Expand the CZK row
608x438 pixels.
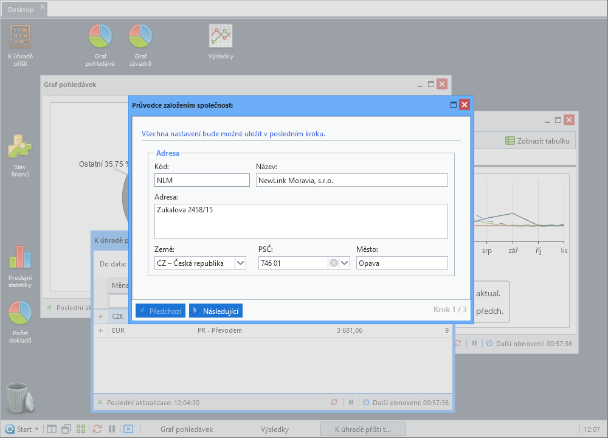click(x=101, y=316)
